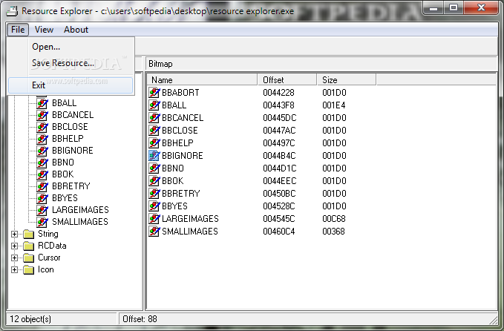Click the BBIGNORE icon in the tree
Image resolution: width=504 pixels, height=331 pixels.
coord(42,151)
